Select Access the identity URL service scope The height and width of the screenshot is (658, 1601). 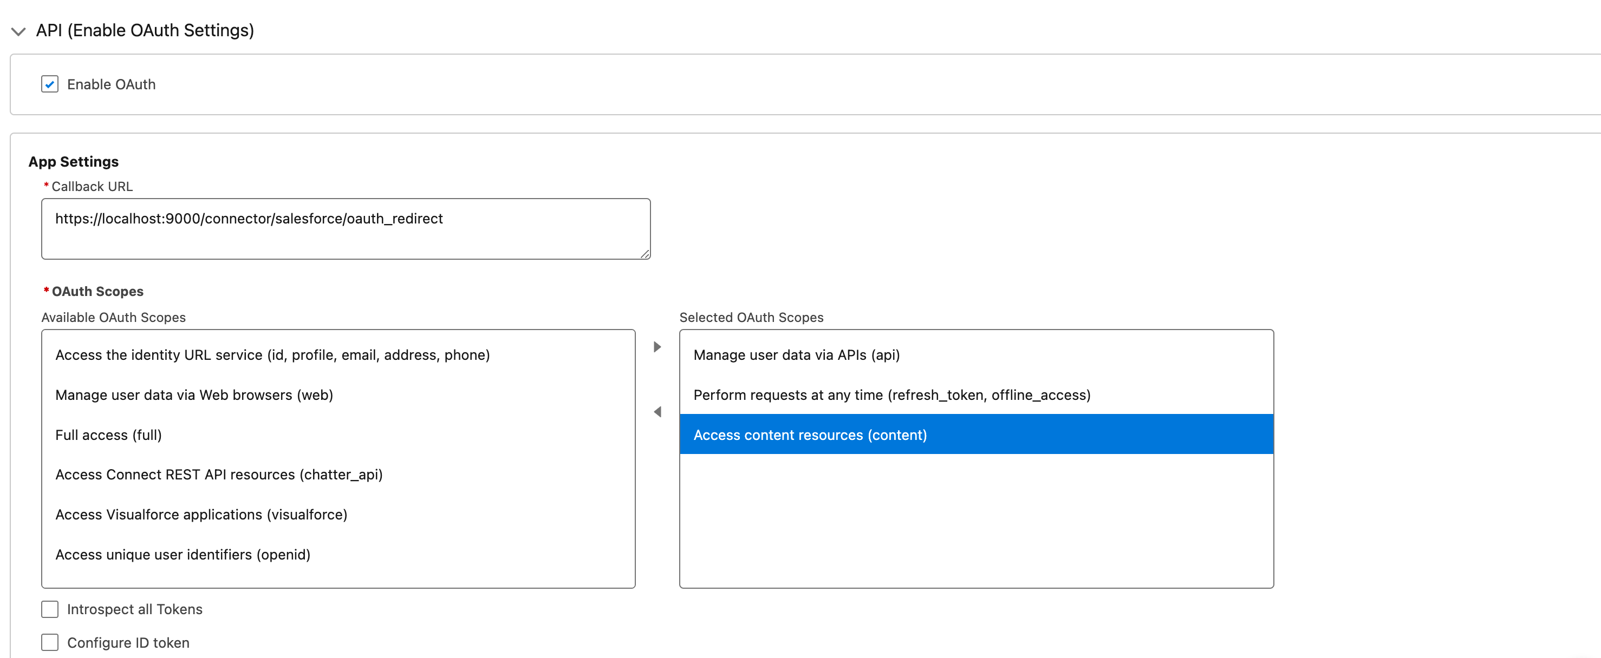pos(272,355)
